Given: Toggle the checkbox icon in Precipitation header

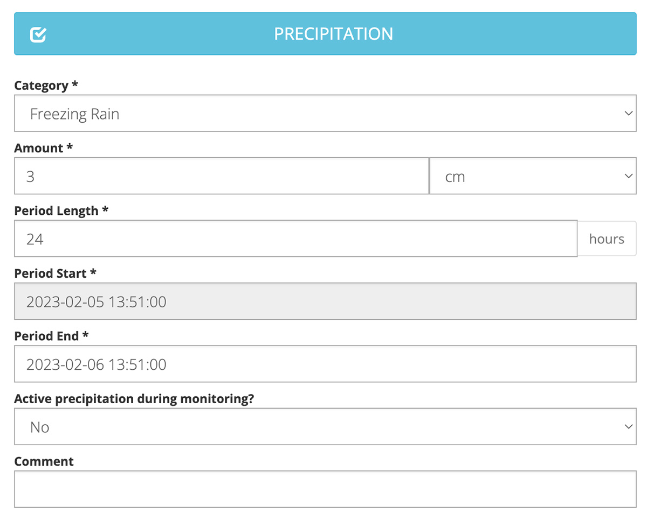Looking at the screenshot, I should click(38, 34).
